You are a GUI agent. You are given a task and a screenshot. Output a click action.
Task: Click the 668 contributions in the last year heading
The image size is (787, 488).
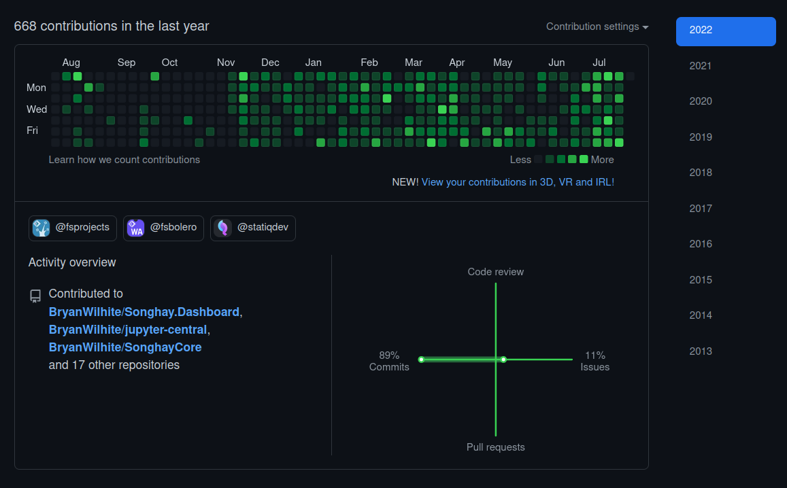pos(112,26)
